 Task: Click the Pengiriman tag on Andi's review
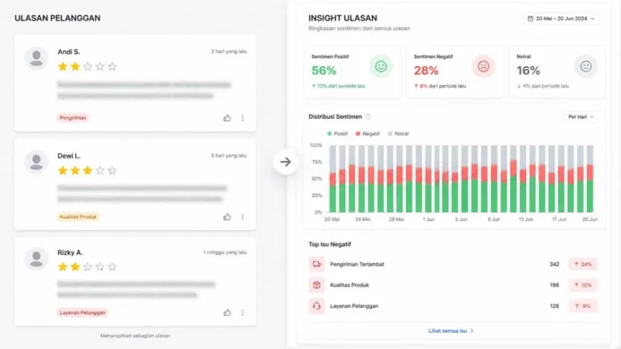pos(73,117)
